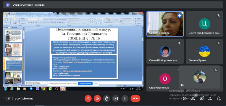
Task: Select Olga Veleshchuk participant tile
Action: pos(163,79)
